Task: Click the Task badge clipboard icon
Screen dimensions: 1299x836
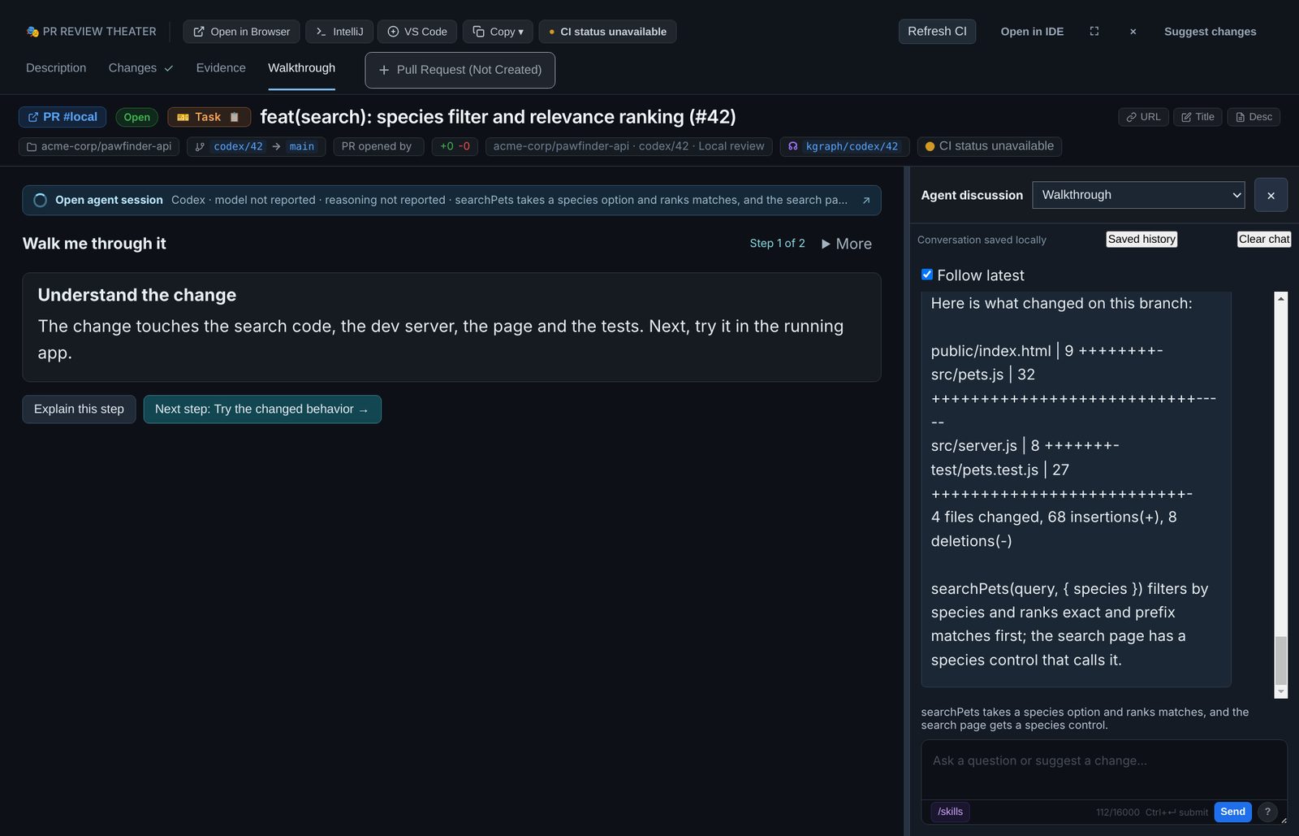Action: pos(235,117)
